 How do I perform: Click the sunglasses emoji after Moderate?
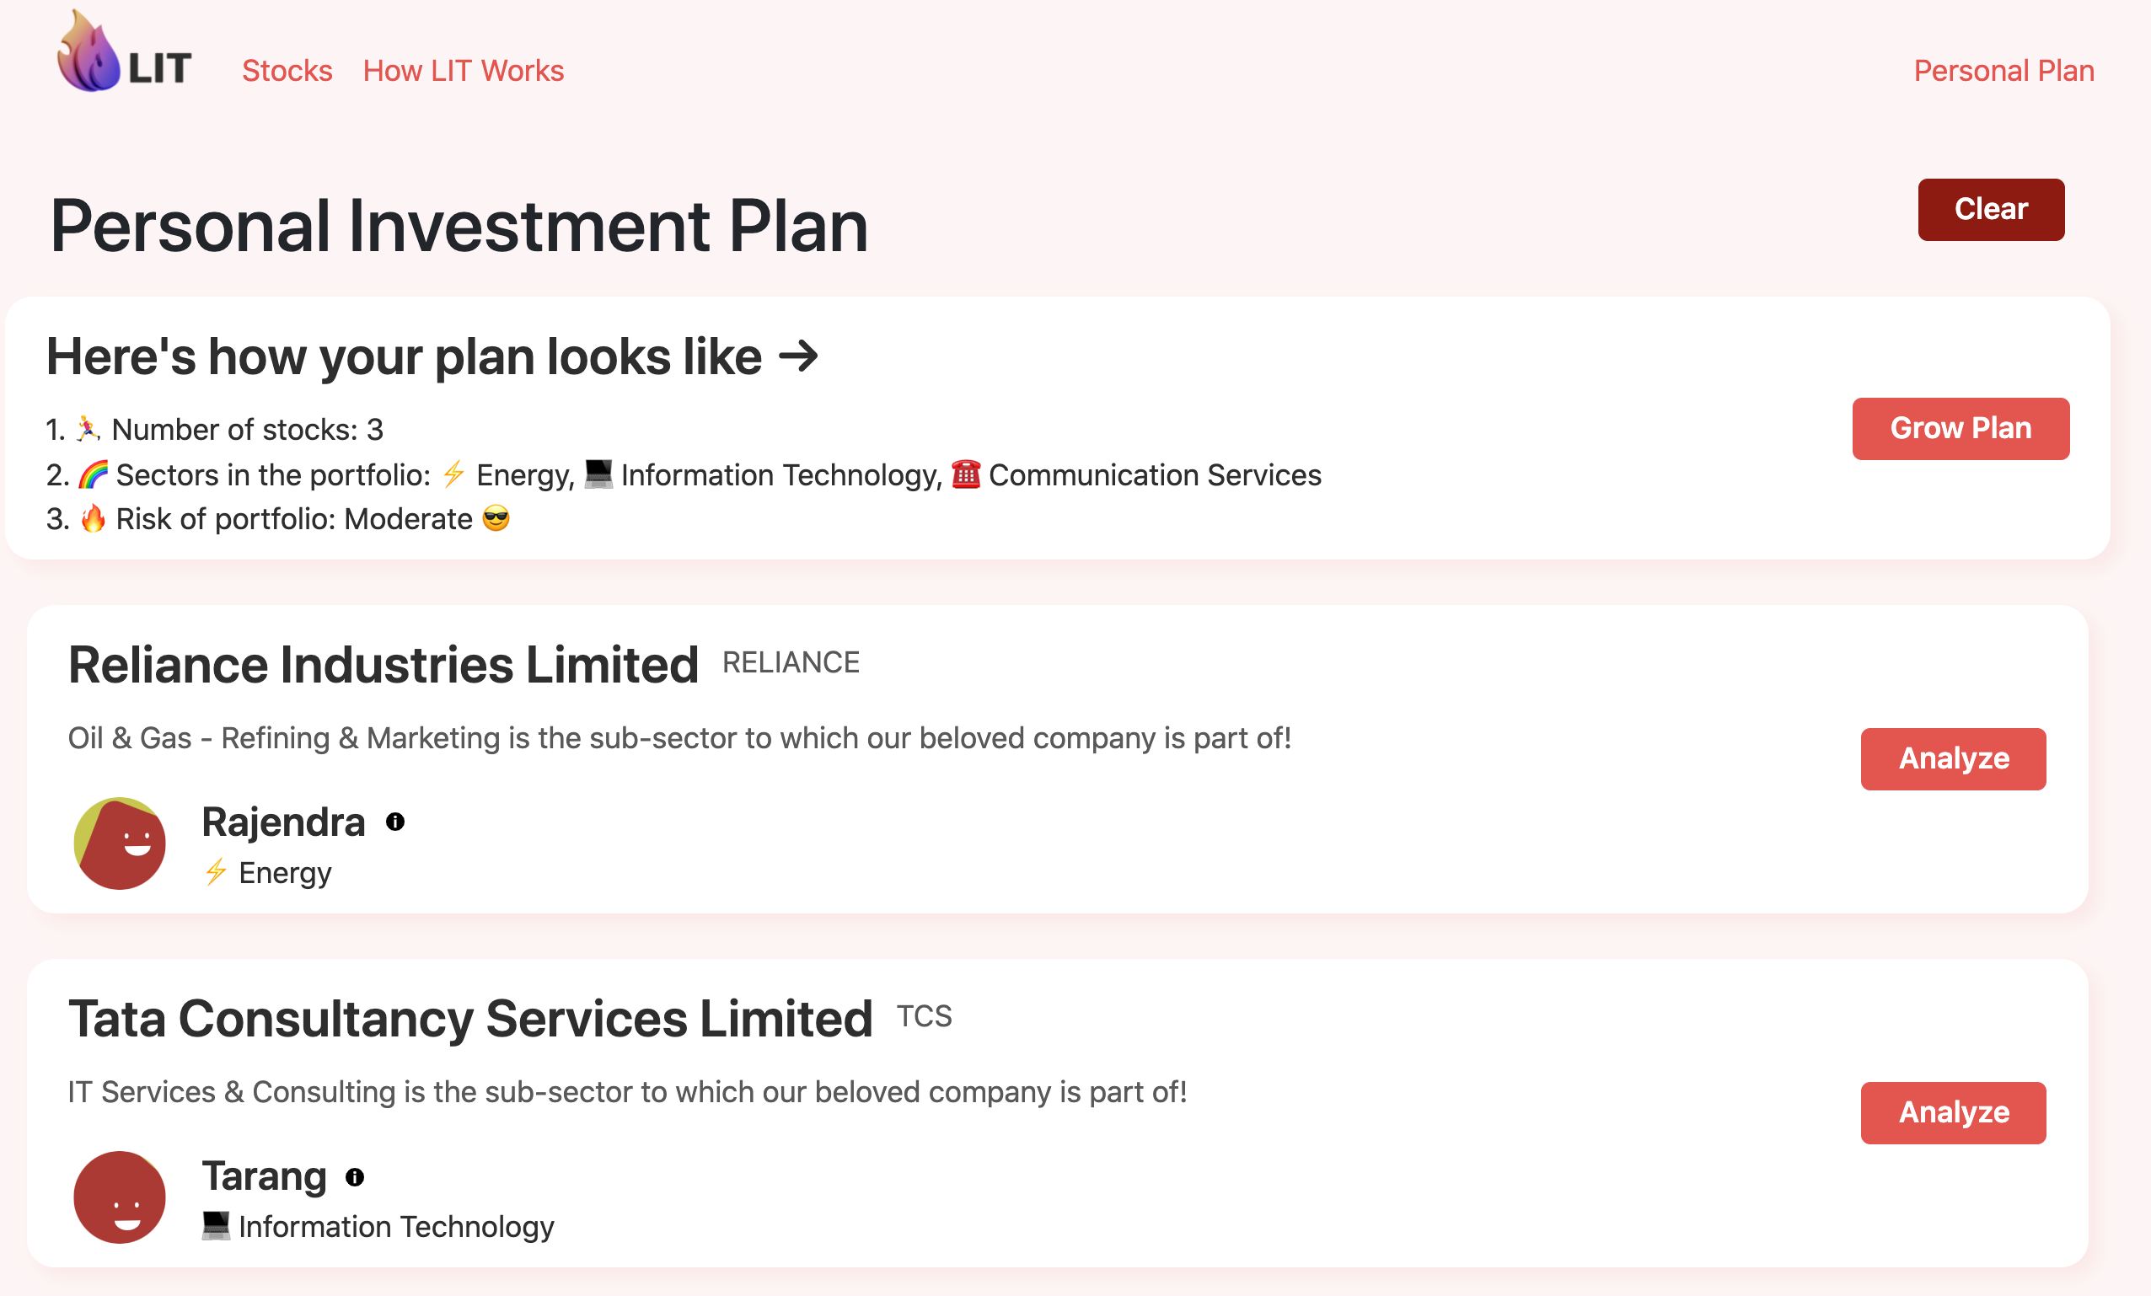pyautogui.click(x=496, y=518)
